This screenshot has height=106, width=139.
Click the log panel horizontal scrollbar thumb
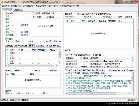coord(92,94)
